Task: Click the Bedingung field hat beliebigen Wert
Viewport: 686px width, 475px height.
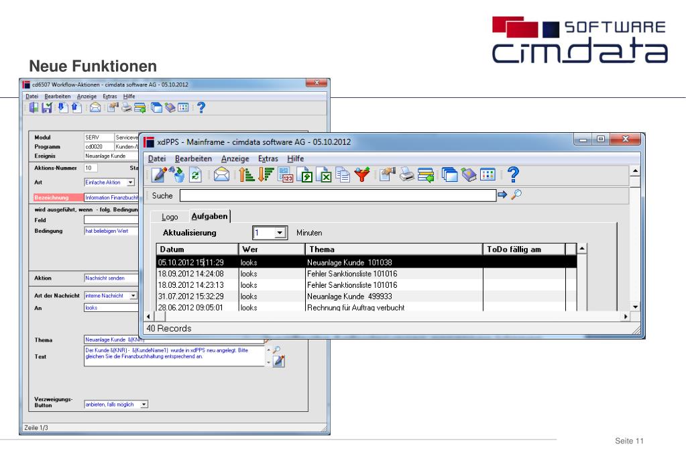Action: 111,231
